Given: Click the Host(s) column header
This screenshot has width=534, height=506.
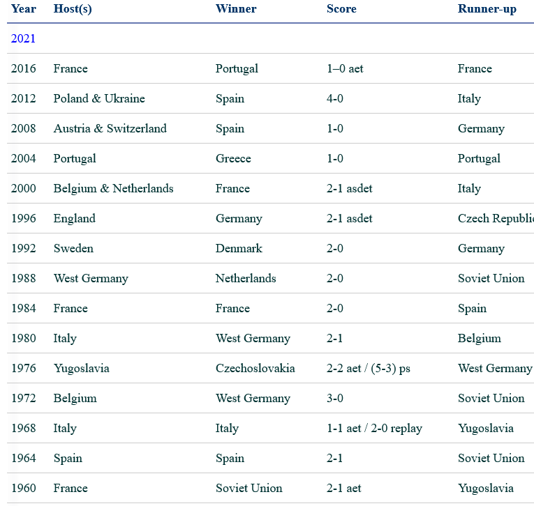Looking at the screenshot, I should [73, 9].
